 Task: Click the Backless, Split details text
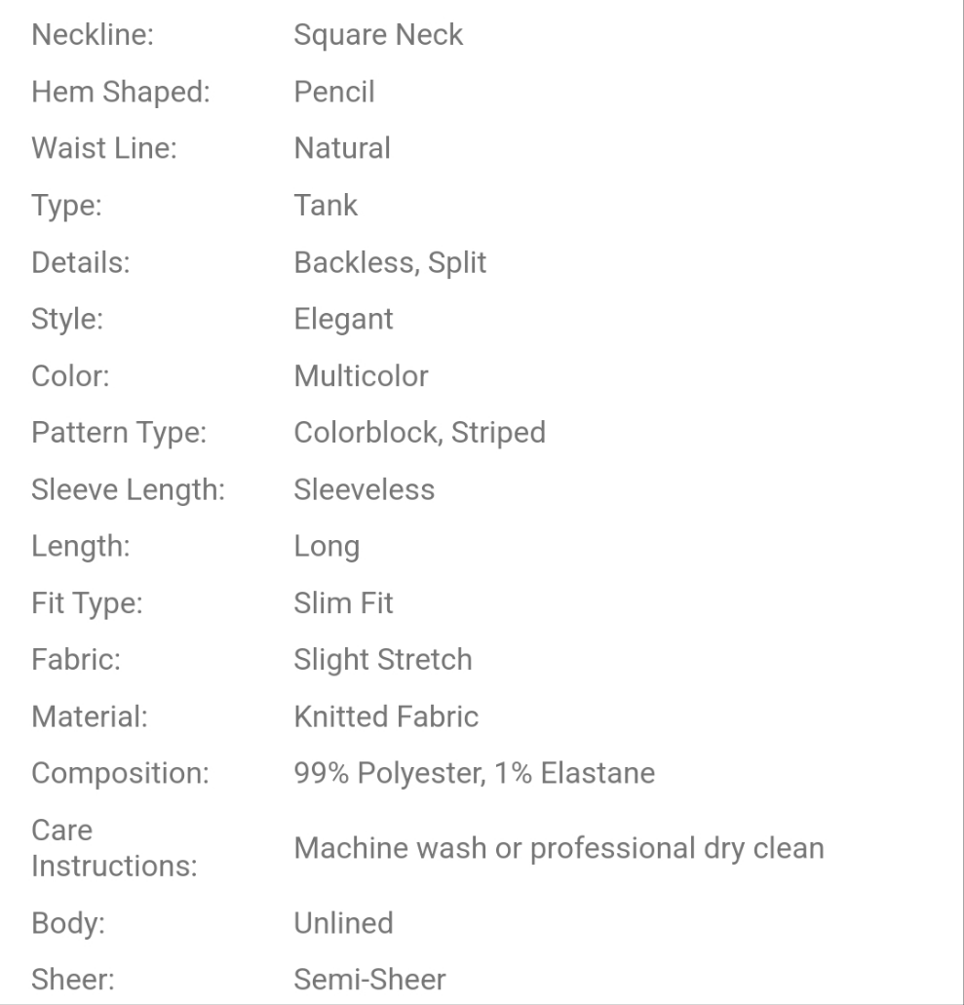pyautogui.click(x=390, y=262)
